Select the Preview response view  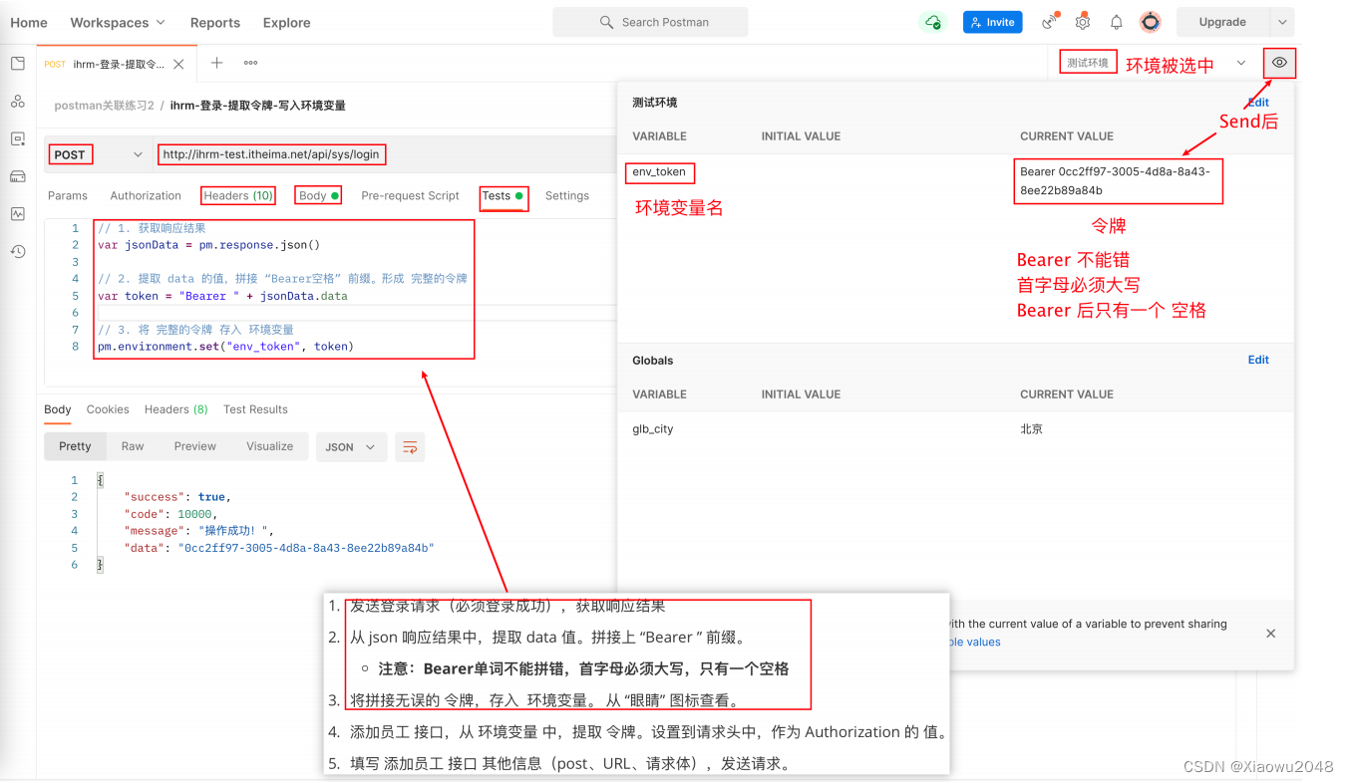coord(194,446)
